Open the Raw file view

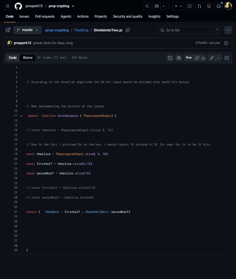(x=189, y=58)
